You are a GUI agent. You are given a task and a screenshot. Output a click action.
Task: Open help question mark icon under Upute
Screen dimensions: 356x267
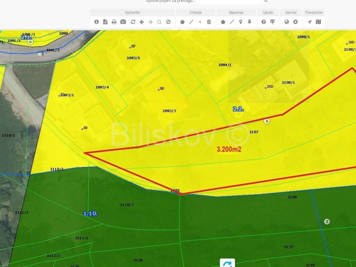pyautogui.click(x=264, y=22)
